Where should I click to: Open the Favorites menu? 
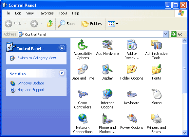click(x=46, y=13)
